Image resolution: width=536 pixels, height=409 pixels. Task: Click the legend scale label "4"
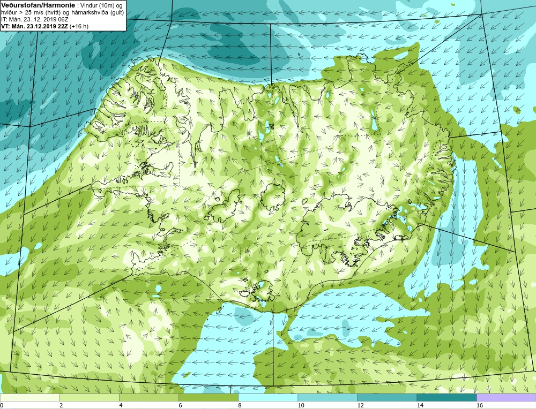click(121, 405)
